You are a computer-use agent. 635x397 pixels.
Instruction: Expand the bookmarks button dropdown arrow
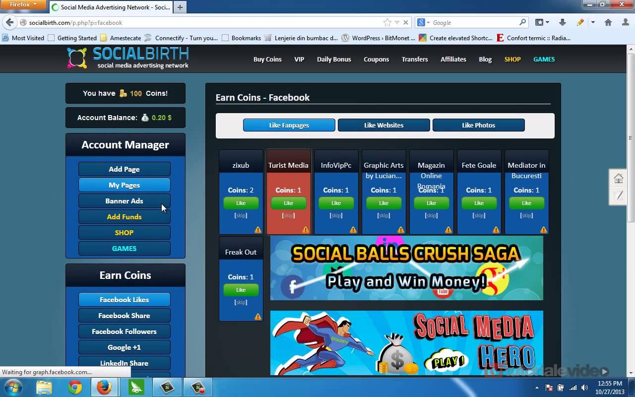[547, 22]
